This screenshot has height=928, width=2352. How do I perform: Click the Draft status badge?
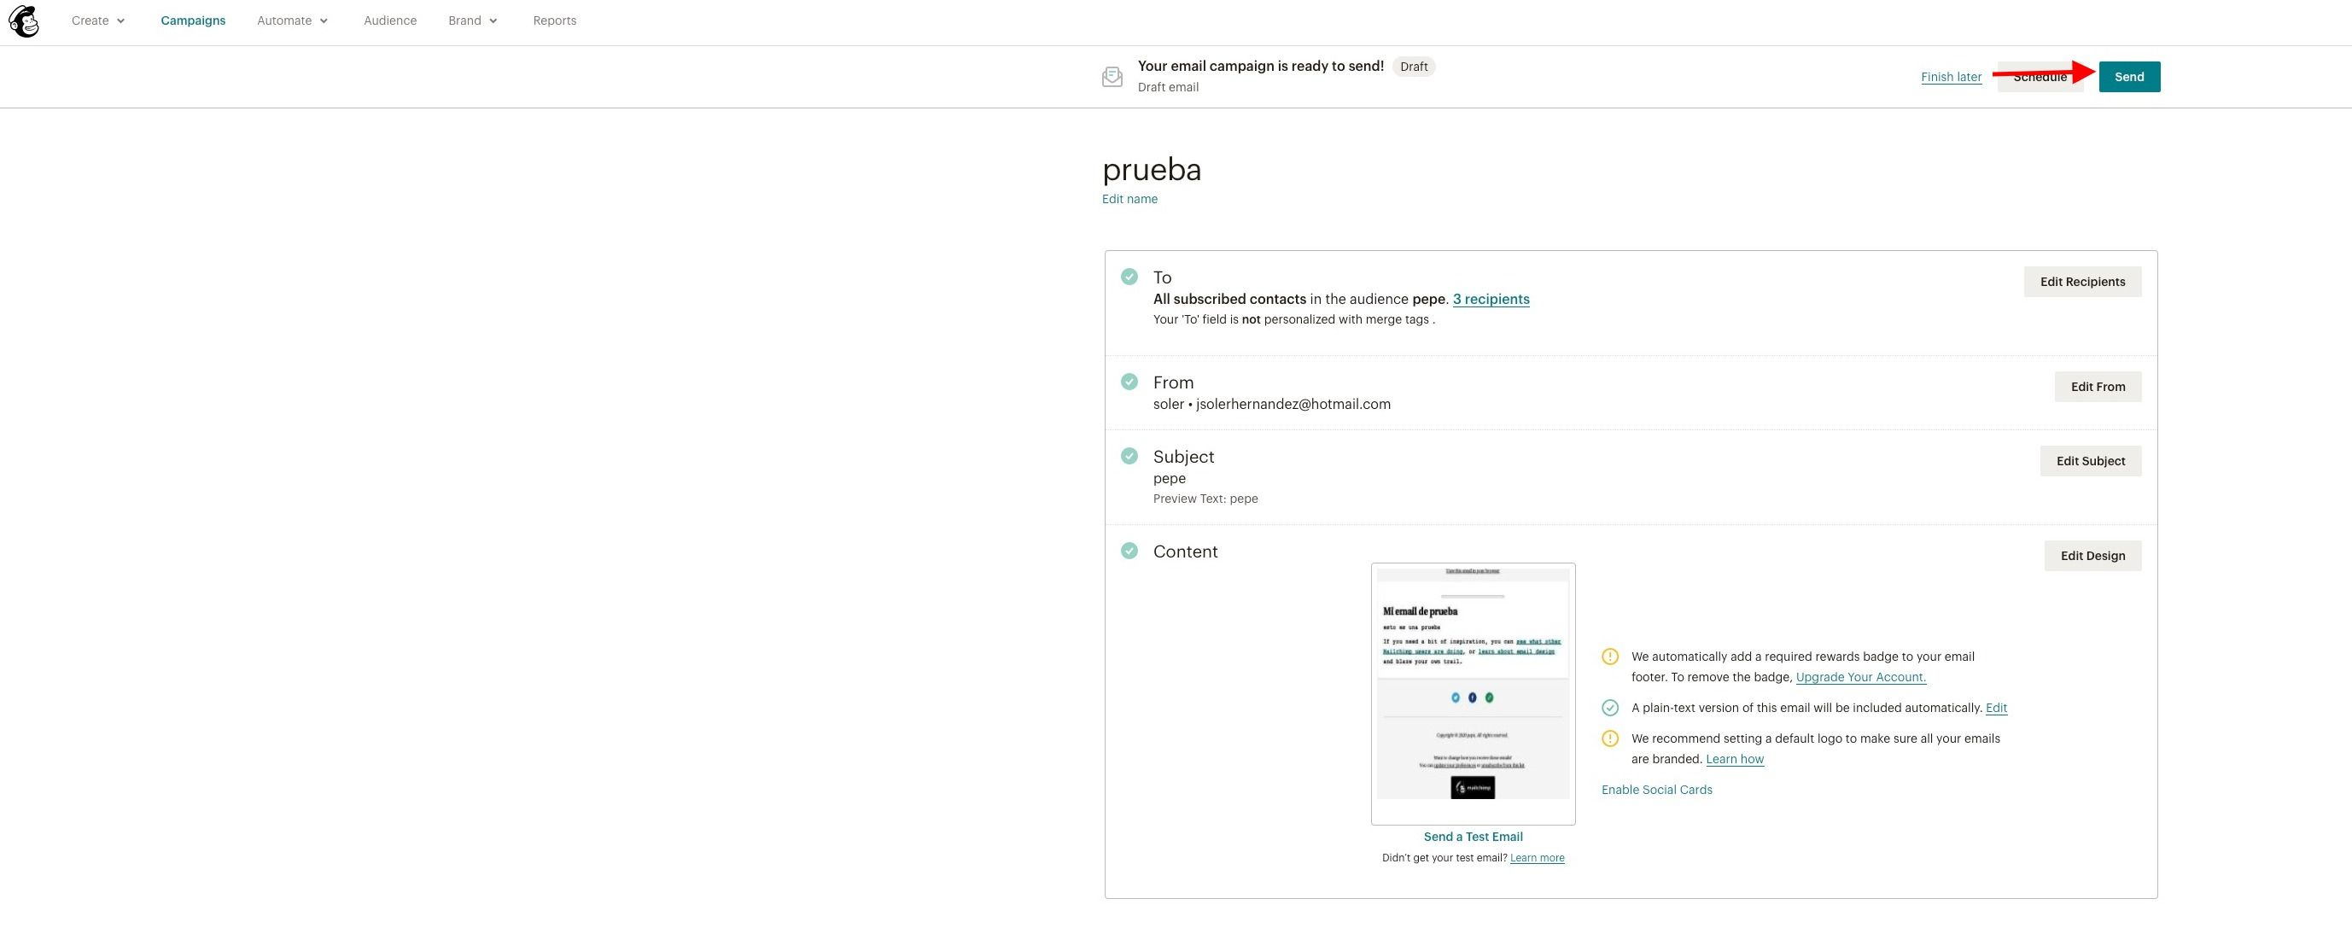pyautogui.click(x=1414, y=67)
